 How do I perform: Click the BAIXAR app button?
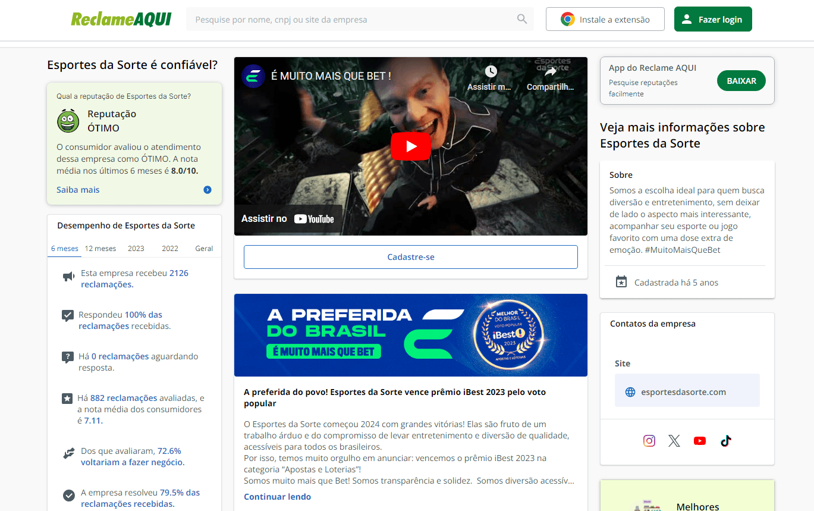(x=741, y=81)
